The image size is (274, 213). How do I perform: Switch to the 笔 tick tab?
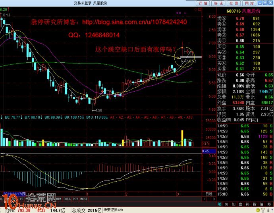click(220, 204)
